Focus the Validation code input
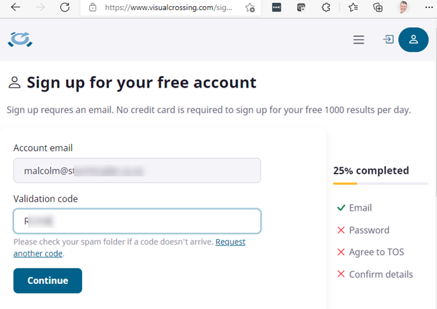 click(137, 221)
